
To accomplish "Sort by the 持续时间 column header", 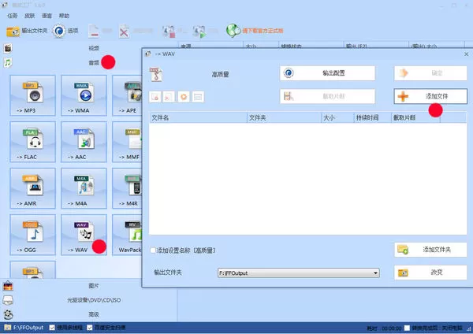I will (x=372, y=117).
